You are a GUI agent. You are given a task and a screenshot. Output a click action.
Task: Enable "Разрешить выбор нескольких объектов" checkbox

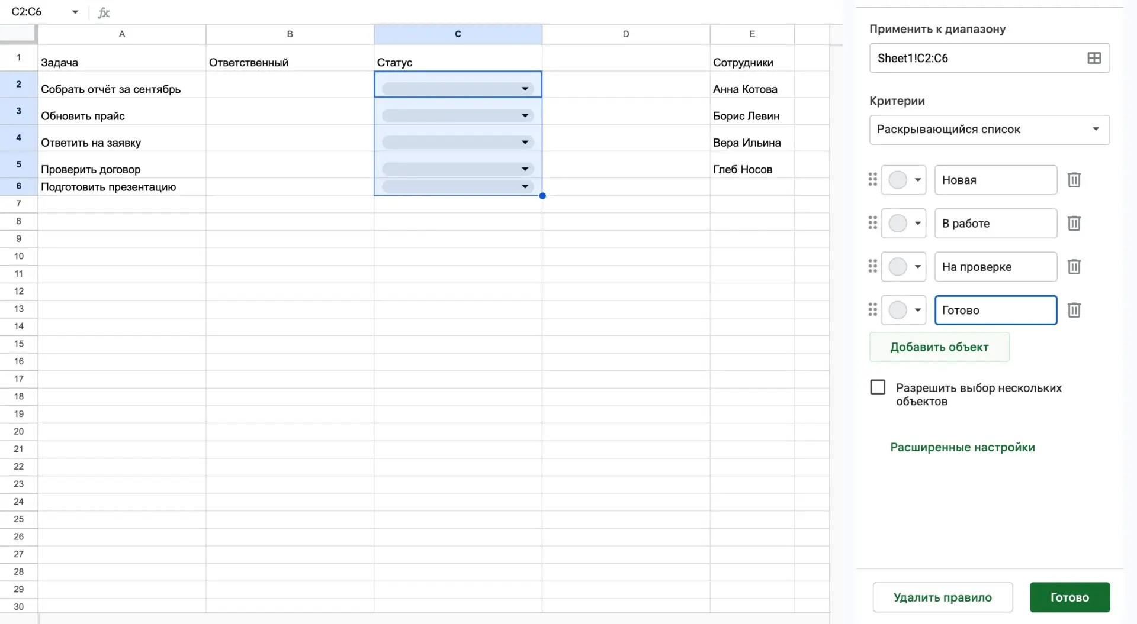click(878, 387)
